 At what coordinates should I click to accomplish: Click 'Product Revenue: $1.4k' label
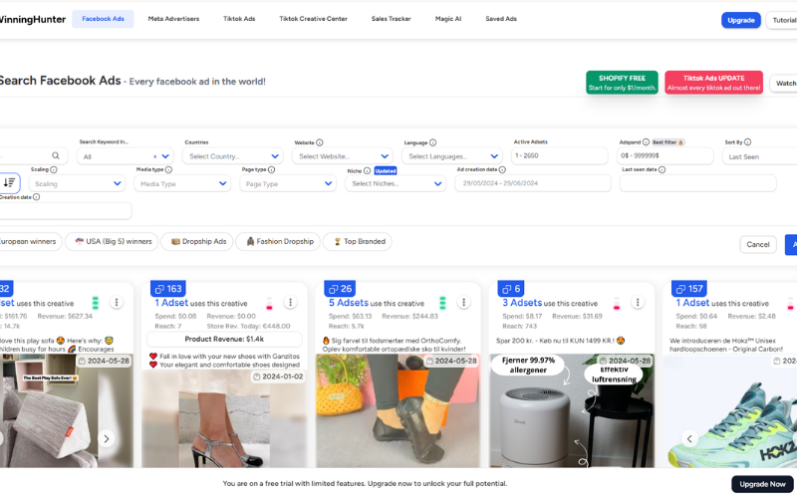(224, 339)
